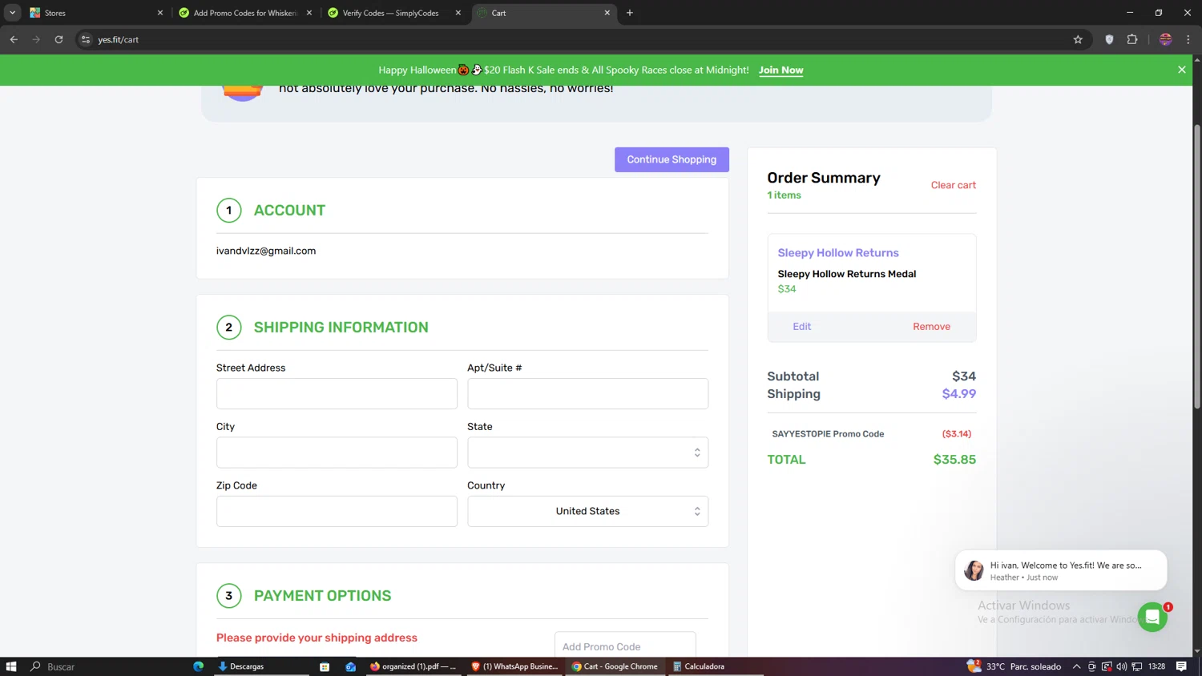Focus the City input field
Image resolution: width=1202 pixels, height=676 pixels.
tap(337, 453)
